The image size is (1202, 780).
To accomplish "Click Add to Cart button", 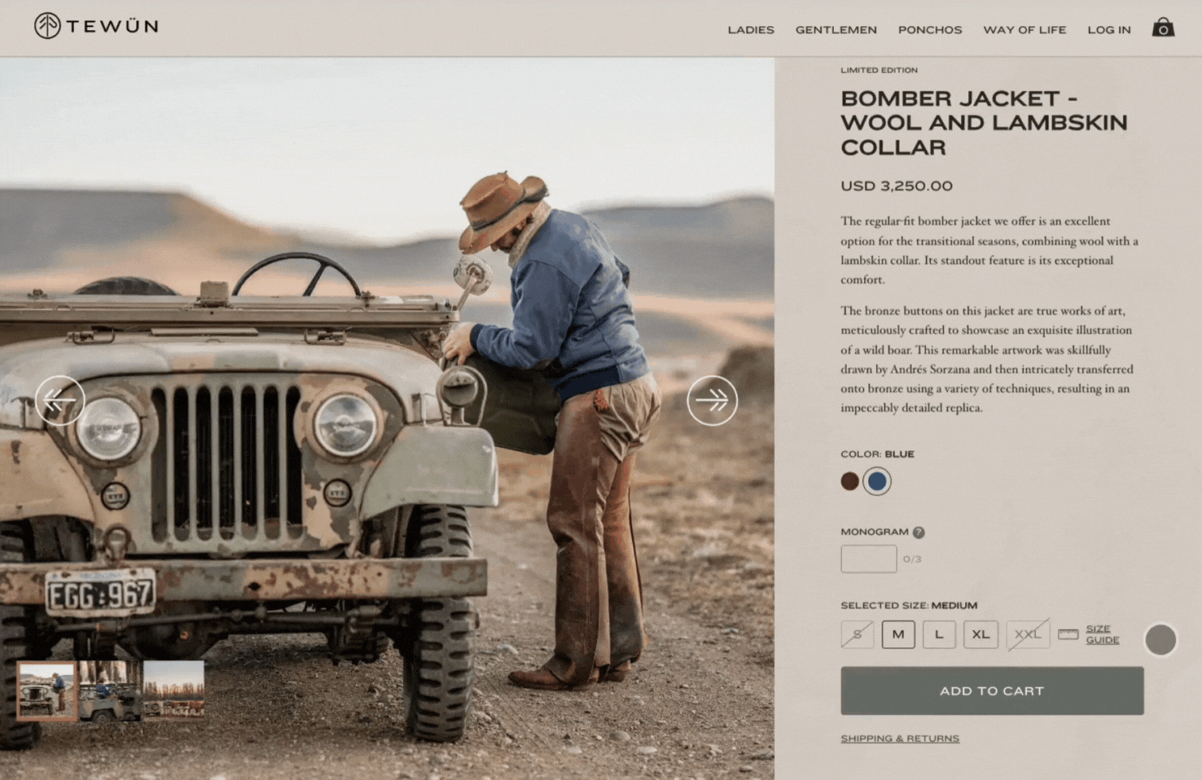I will (x=992, y=691).
